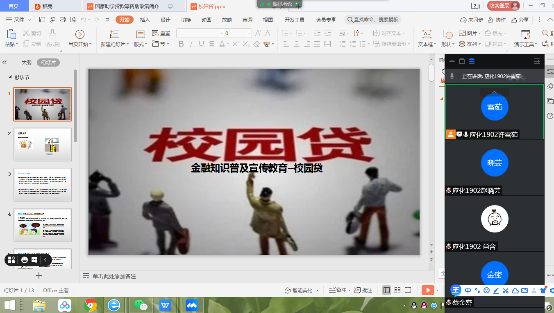This screenshot has width=554, height=313.
Task: Select slide 2 thumbnail in slide panel
Action: pos(43,145)
